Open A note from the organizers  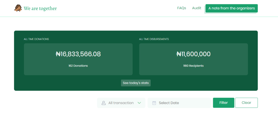[x=232, y=8]
